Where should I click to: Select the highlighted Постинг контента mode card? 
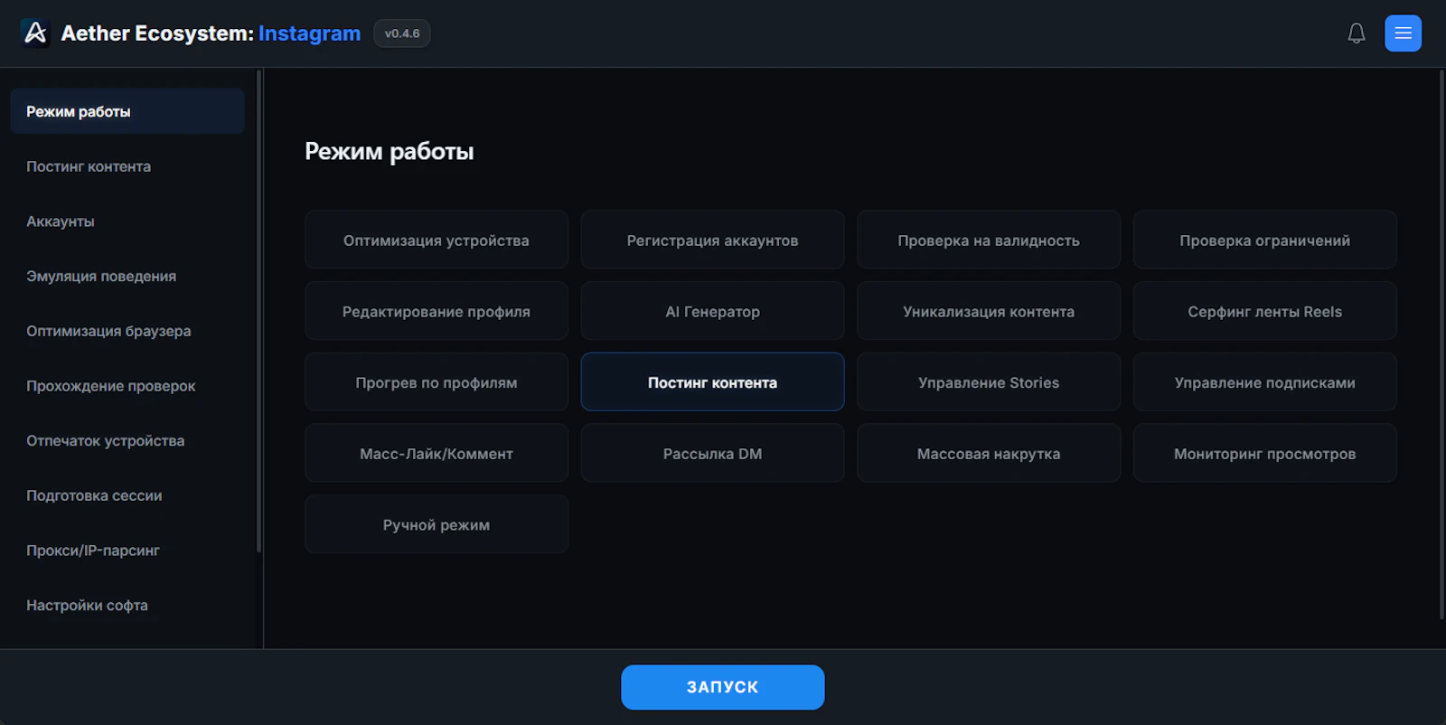(x=712, y=382)
